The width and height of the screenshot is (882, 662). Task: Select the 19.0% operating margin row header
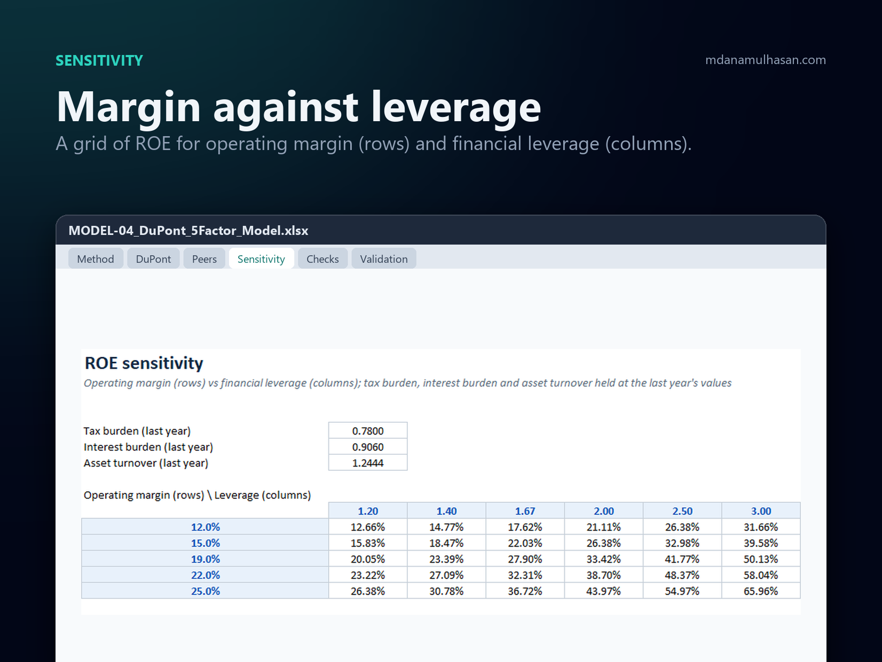click(205, 559)
